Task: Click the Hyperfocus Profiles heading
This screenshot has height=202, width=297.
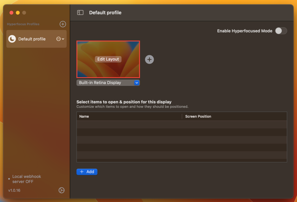Action: [x=23, y=24]
